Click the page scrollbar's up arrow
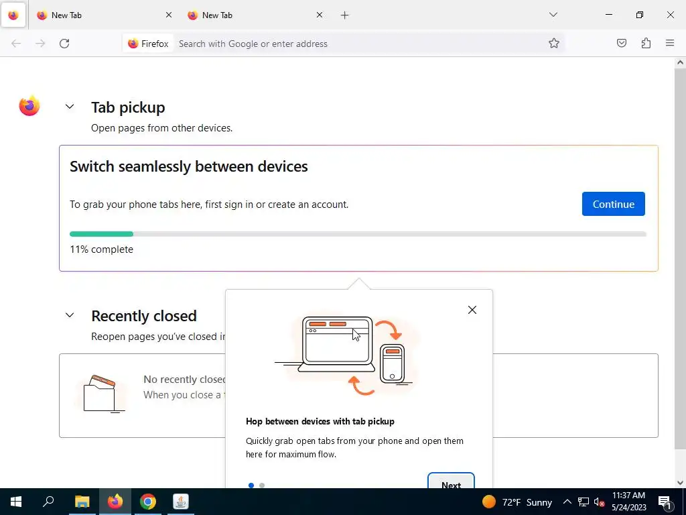This screenshot has width=686, height=515. click(x=680, y=62)
